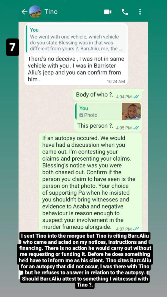Viewport: 167px width, 297px height.
Task: Tap read receipt ticks on 4:07 PM message
Action: pos(136,229)
